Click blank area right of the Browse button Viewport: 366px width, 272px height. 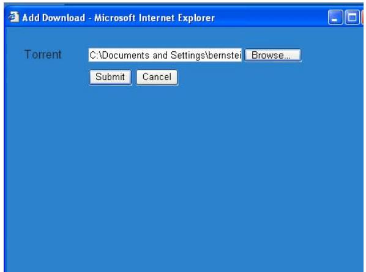(332, 55)
